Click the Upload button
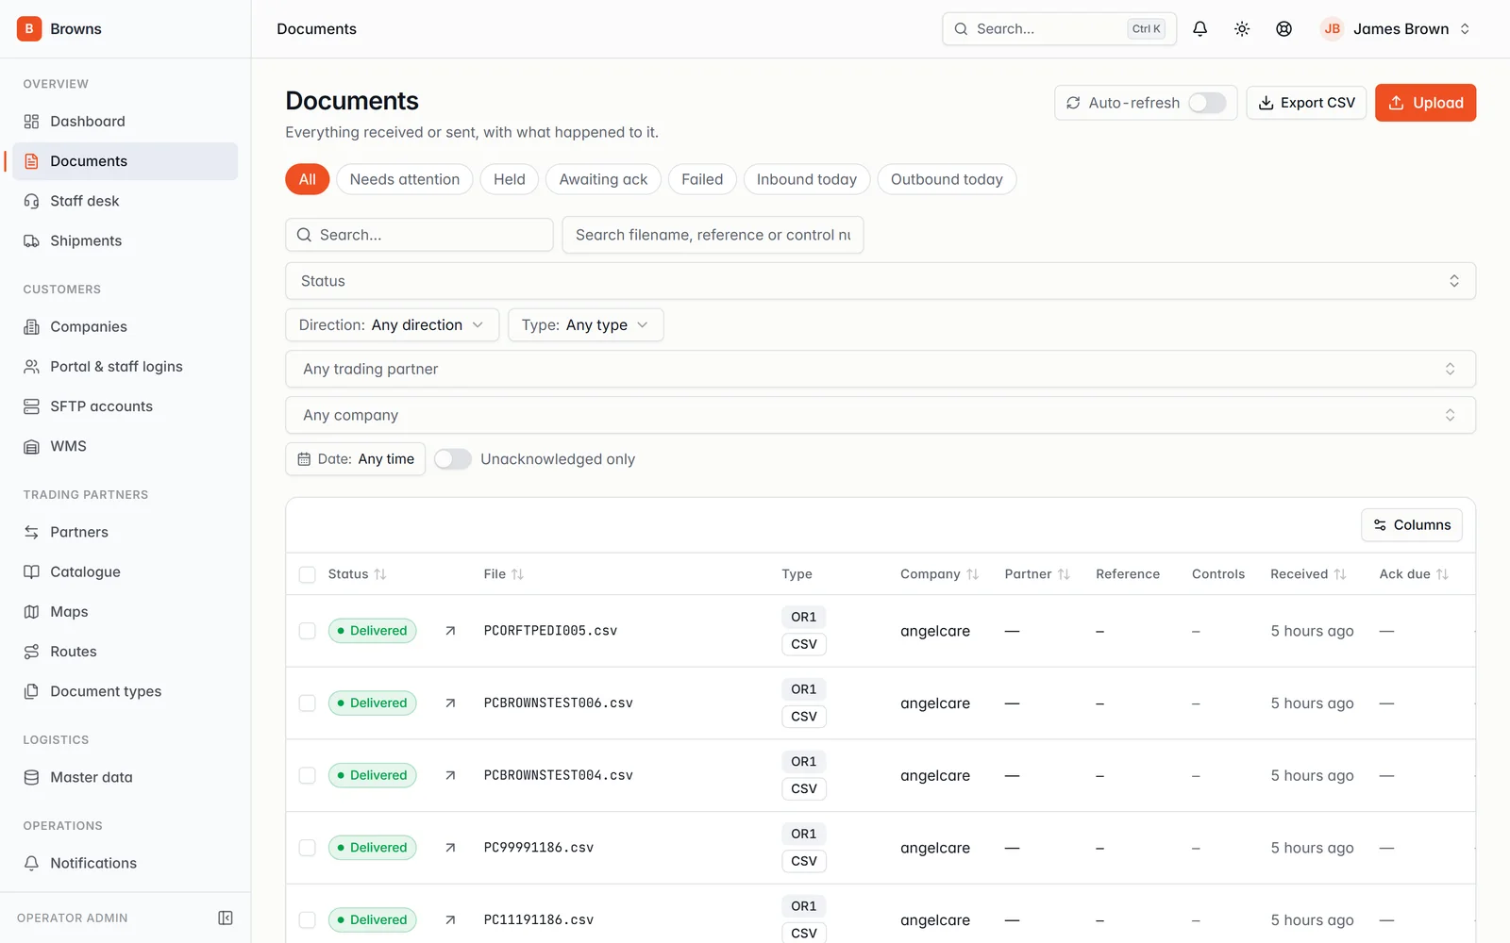The image size is (1510, 943). pos(1425,103)
